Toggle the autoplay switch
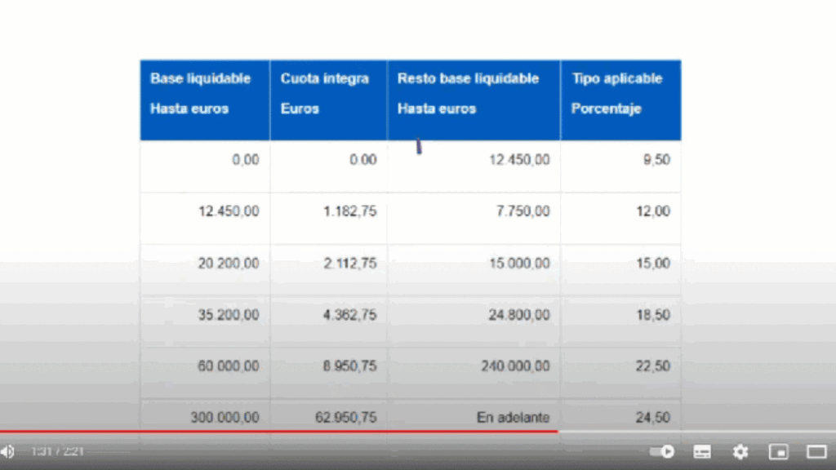Image resolution: width=836 pixels, height=470 pixels. (x=661, y=452)
